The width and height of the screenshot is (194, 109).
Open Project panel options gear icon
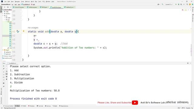click(8, 7)
